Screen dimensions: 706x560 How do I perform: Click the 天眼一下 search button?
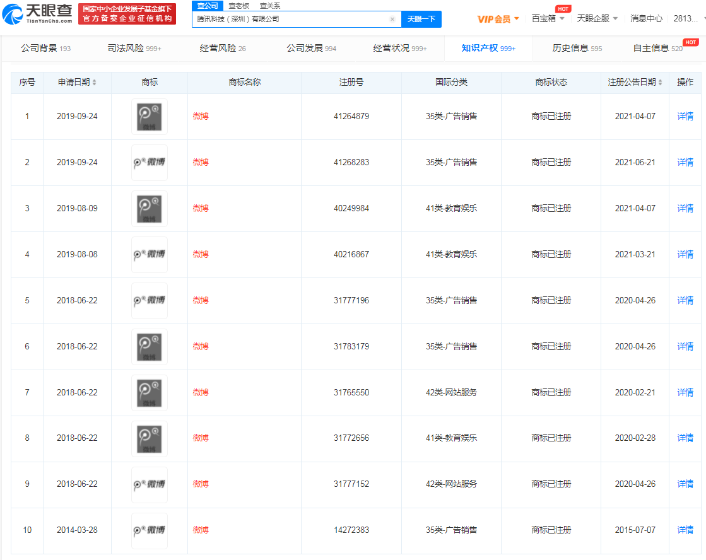(421, 20)
